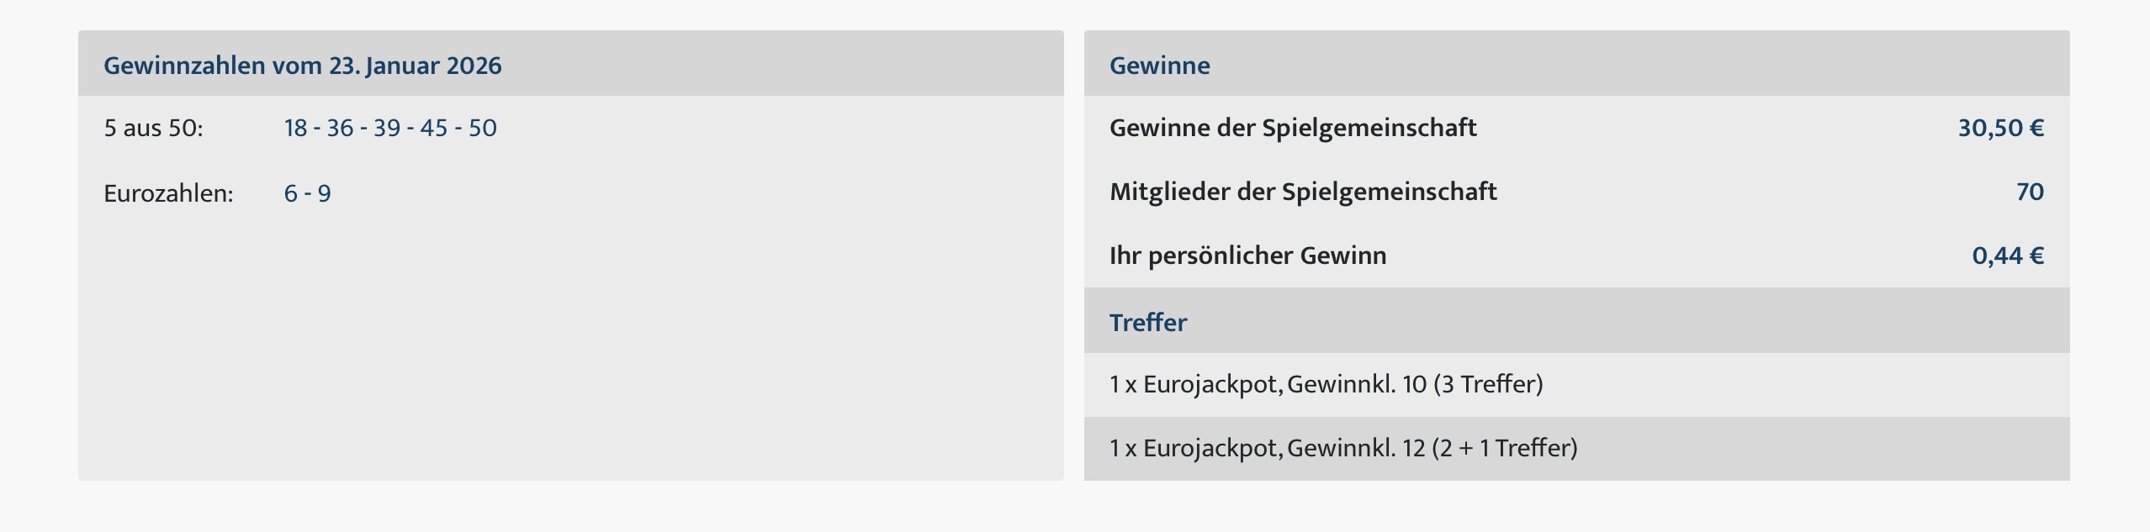Click the Gewinne der Spielgemeinschaft label
This screenshot has height=532, width=2150.
tap(1293, 128)
